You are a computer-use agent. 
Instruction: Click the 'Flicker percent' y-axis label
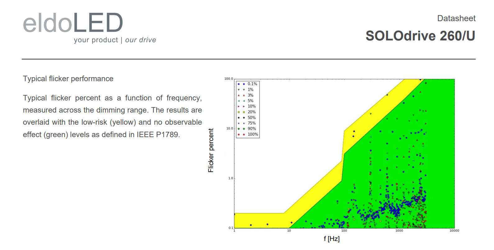click(x=211, y=150)
